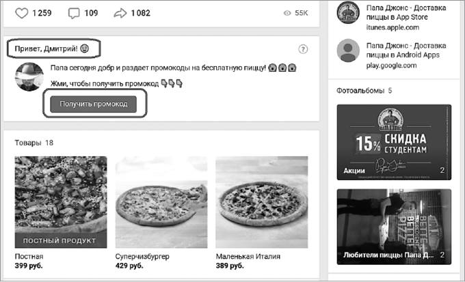Click the eye views counter icon
Screen dimensions: 465x282
coord(287,13)
